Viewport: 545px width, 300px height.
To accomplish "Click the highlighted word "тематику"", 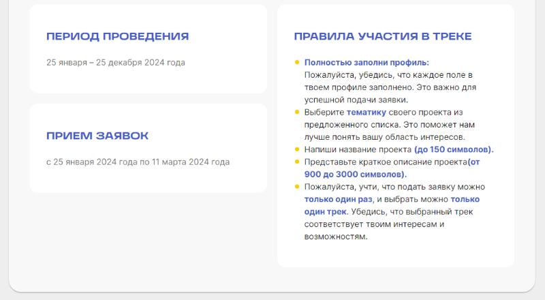I will click(x=367, y=112).
